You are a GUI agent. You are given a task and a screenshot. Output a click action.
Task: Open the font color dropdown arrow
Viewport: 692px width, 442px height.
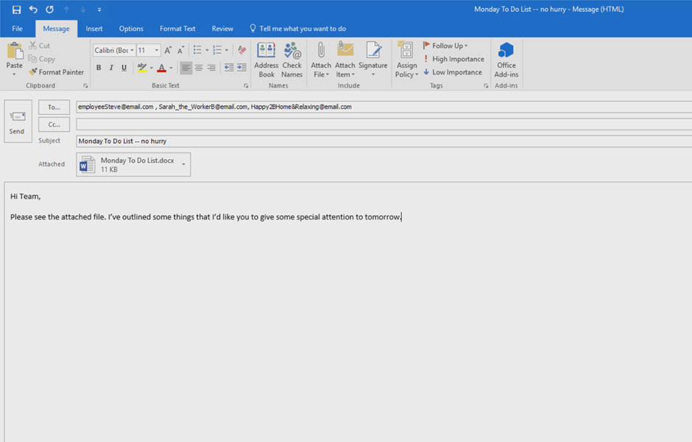(x=172, y=68)
